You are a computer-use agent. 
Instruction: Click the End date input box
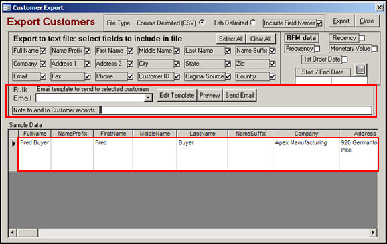pyautogui.click(x=350, y=80)
